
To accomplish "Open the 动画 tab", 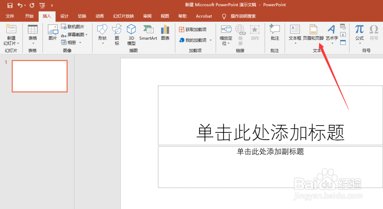I will pyautogui.click(x=100, y=16).
